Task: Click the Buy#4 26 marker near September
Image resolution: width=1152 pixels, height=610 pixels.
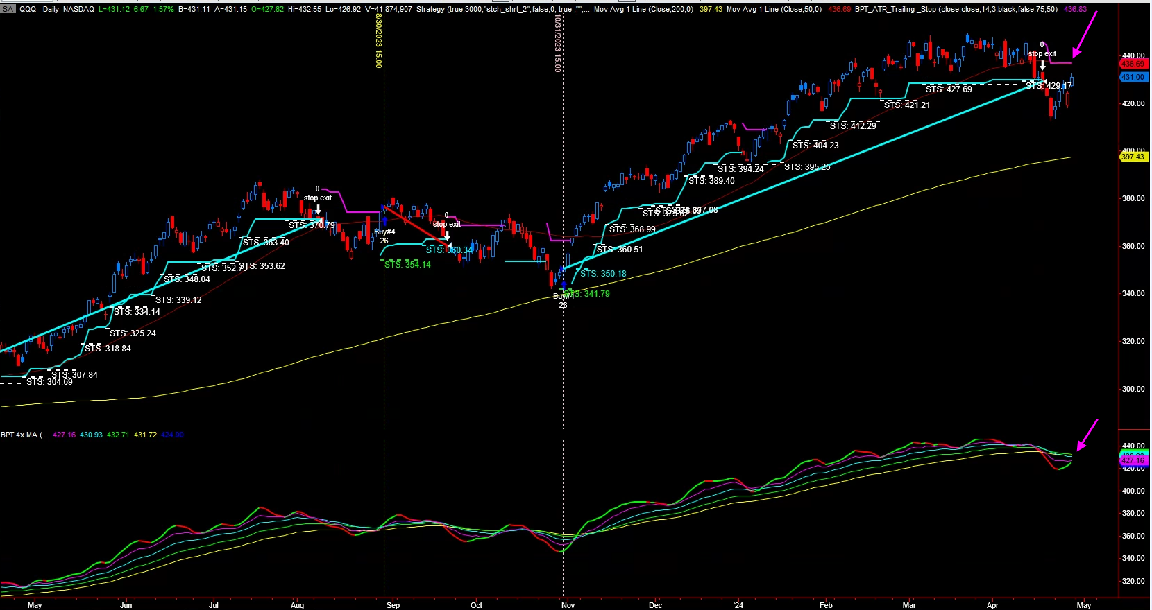Action: (384, 232)
